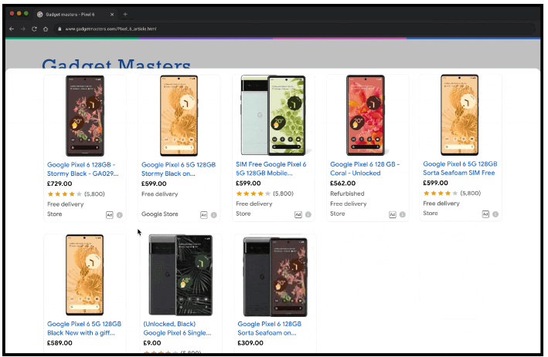Image resolution: width=548 pixels, height=357 pixels.
Task: Click star rating on Sorta Seafoam SIM Free card
Action: point(441,194)
